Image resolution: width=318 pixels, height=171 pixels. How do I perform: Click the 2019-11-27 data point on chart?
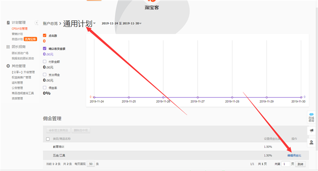coord(198,97)
